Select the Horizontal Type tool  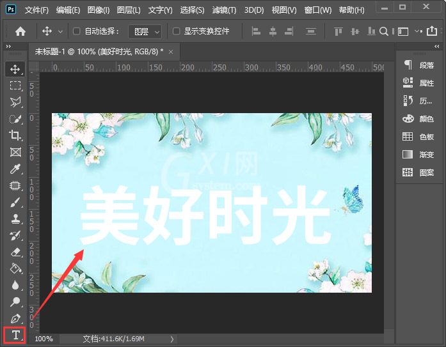[x=15, y=335]
